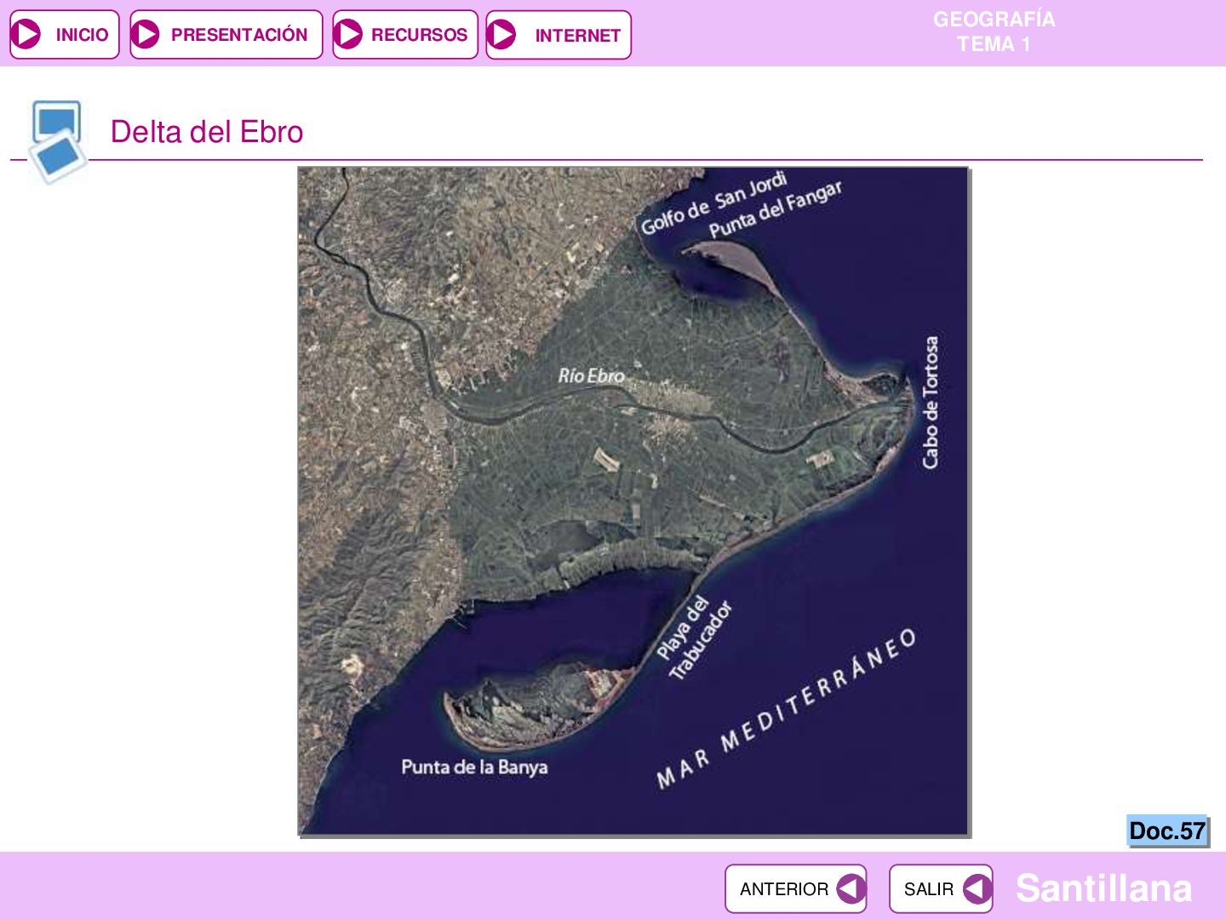Click the GEOGRAFÍA TEMA 1 header

(994, 31)
